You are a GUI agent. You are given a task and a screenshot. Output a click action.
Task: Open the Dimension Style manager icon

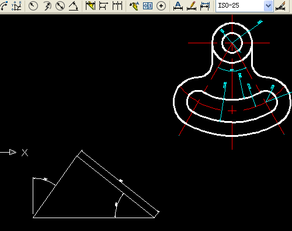tap(280, 6)
